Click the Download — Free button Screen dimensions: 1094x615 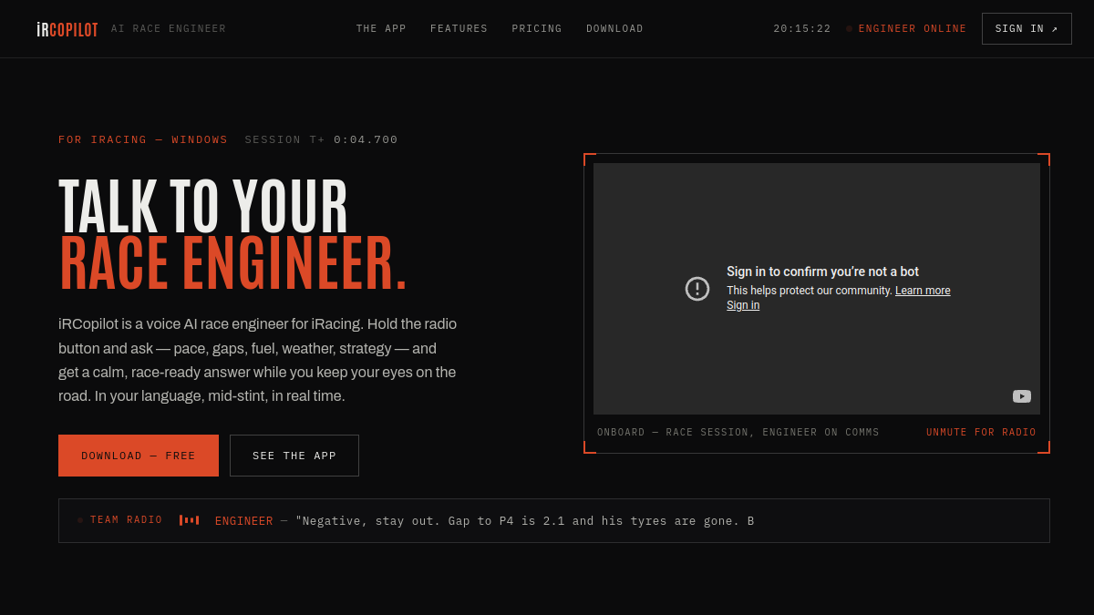click(x=139, y=456)
